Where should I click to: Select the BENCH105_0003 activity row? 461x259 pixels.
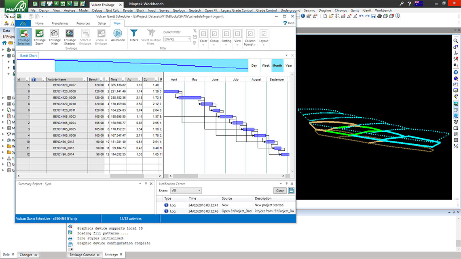coord(90,117)
